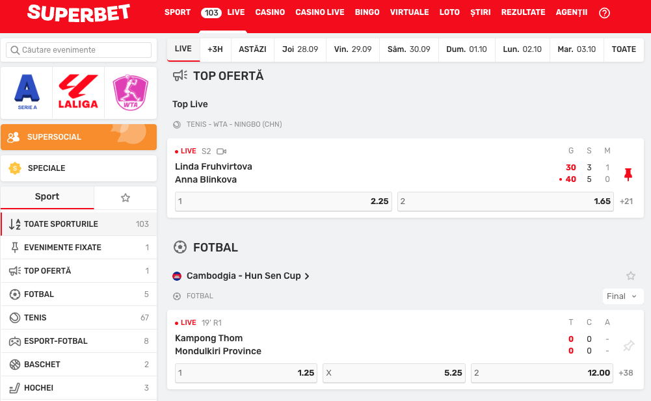Viewport: 651px width, 401px height.
Task: Open Loto from the header
Action: pos(449,12)
